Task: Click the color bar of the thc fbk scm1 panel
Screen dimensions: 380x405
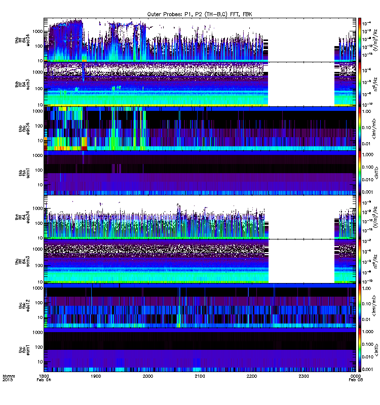Action: tap(359, 350)
